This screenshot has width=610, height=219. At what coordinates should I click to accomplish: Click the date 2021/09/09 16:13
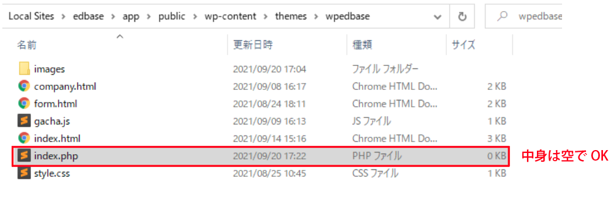(x=270, y=121)
